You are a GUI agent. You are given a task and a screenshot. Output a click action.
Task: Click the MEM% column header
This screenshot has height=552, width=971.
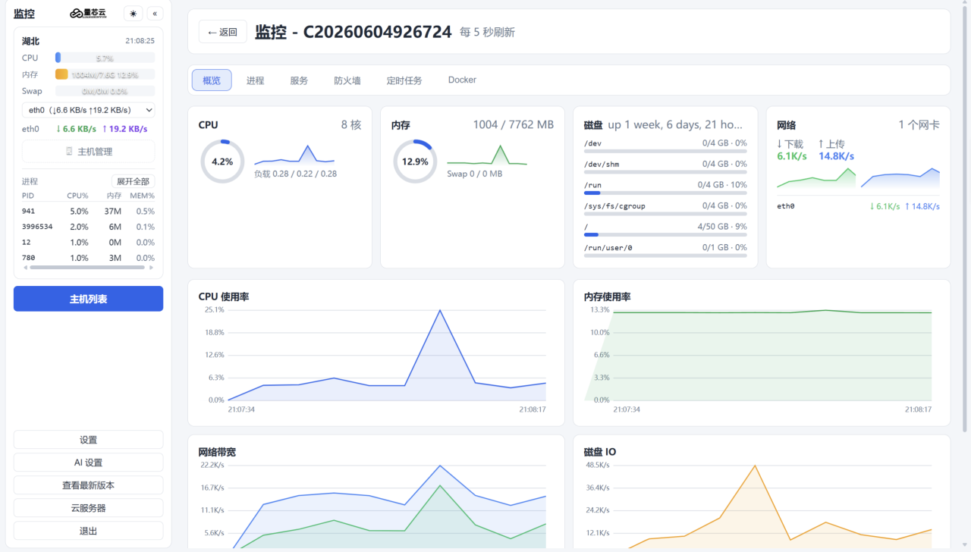[142, 196]
